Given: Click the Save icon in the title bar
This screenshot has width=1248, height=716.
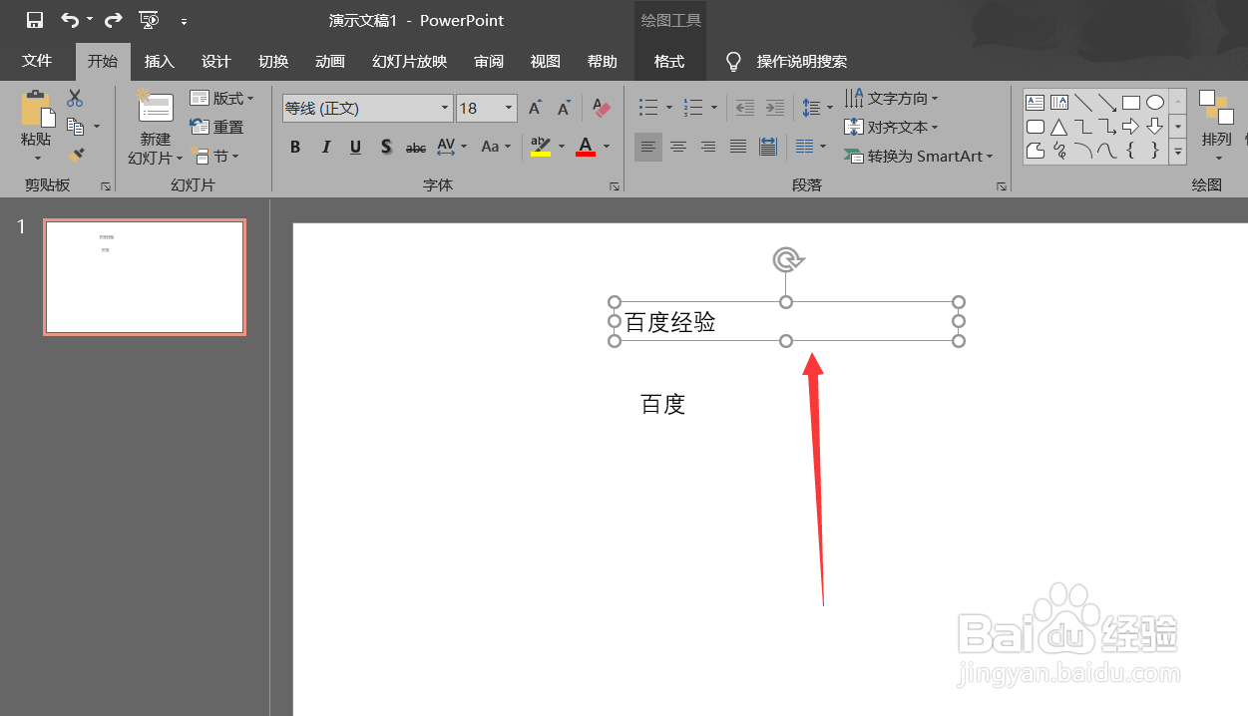Looking at the screenshot, I should point(35,20).
